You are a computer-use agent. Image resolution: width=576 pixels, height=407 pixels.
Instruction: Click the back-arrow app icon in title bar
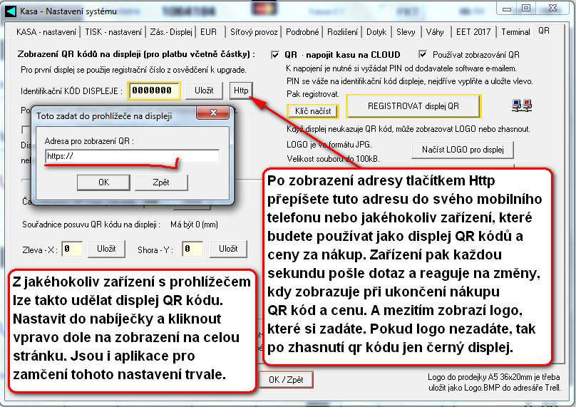11,9
